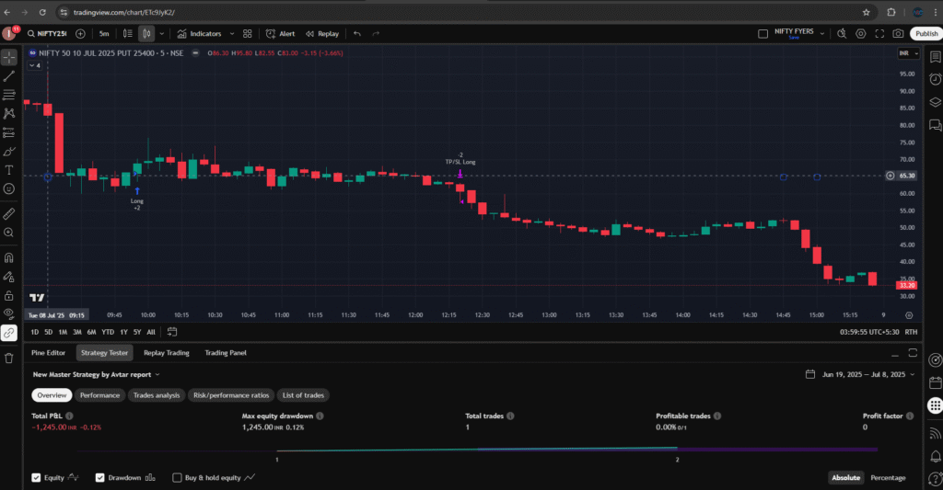Open the chats panel icon
Viewport: 943px width, 490px height.
tap(936, 125)
